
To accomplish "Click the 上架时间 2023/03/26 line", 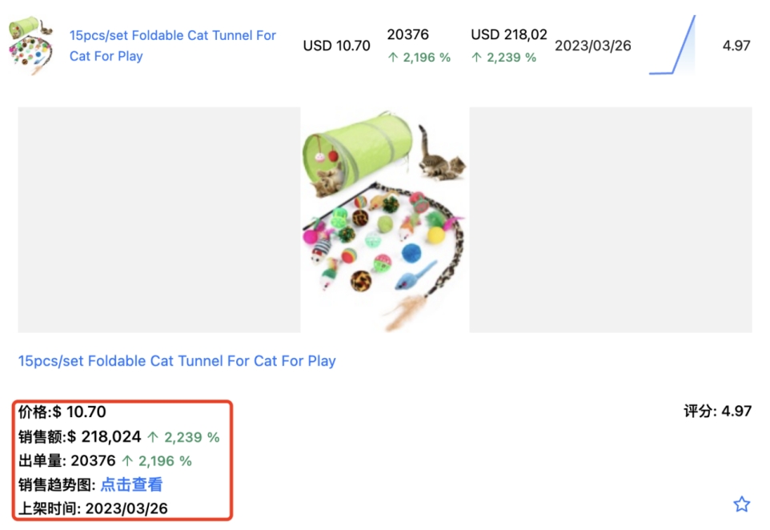I will pos(93,508).
